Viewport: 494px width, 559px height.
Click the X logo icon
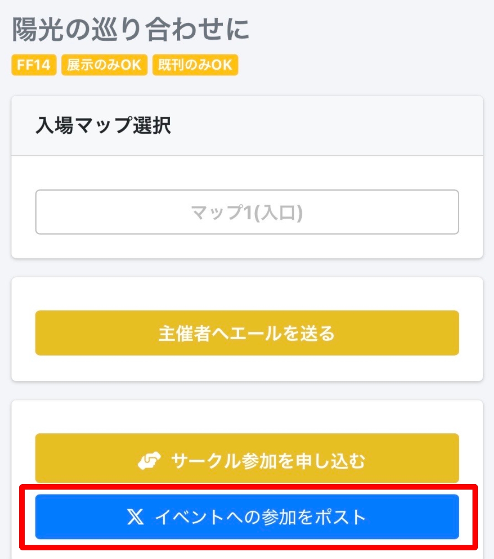(x=135, y=517)
